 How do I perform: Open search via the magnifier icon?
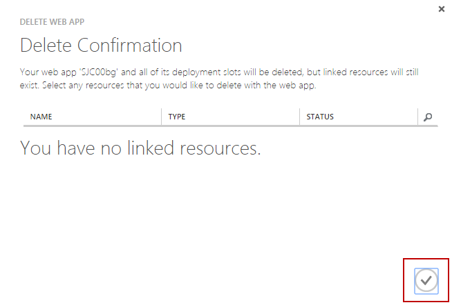428,117
